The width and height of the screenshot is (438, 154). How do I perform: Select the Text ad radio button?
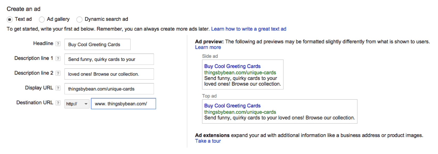10,19
